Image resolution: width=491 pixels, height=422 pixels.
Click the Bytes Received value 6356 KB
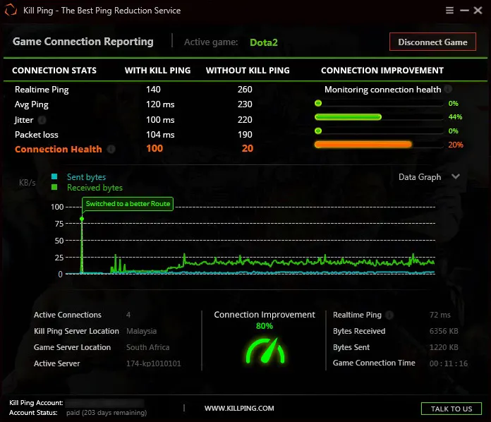tap(444, 331)
